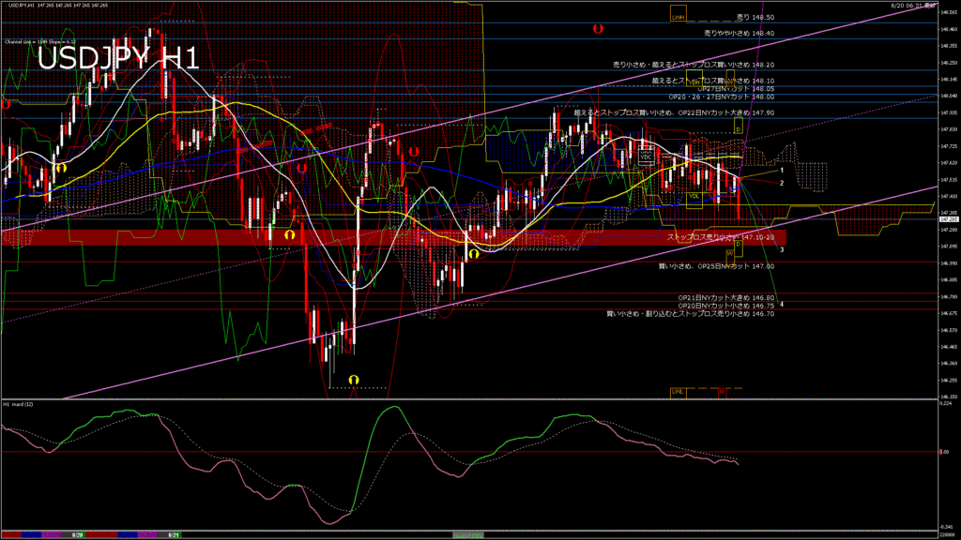Click the red down-arrow signal at chart top
Viewport: 961px width, 540px height.
pos(597,30)
